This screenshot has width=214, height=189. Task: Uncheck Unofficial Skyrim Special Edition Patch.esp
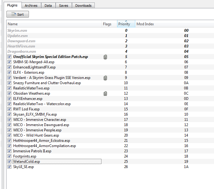(9, 57)
